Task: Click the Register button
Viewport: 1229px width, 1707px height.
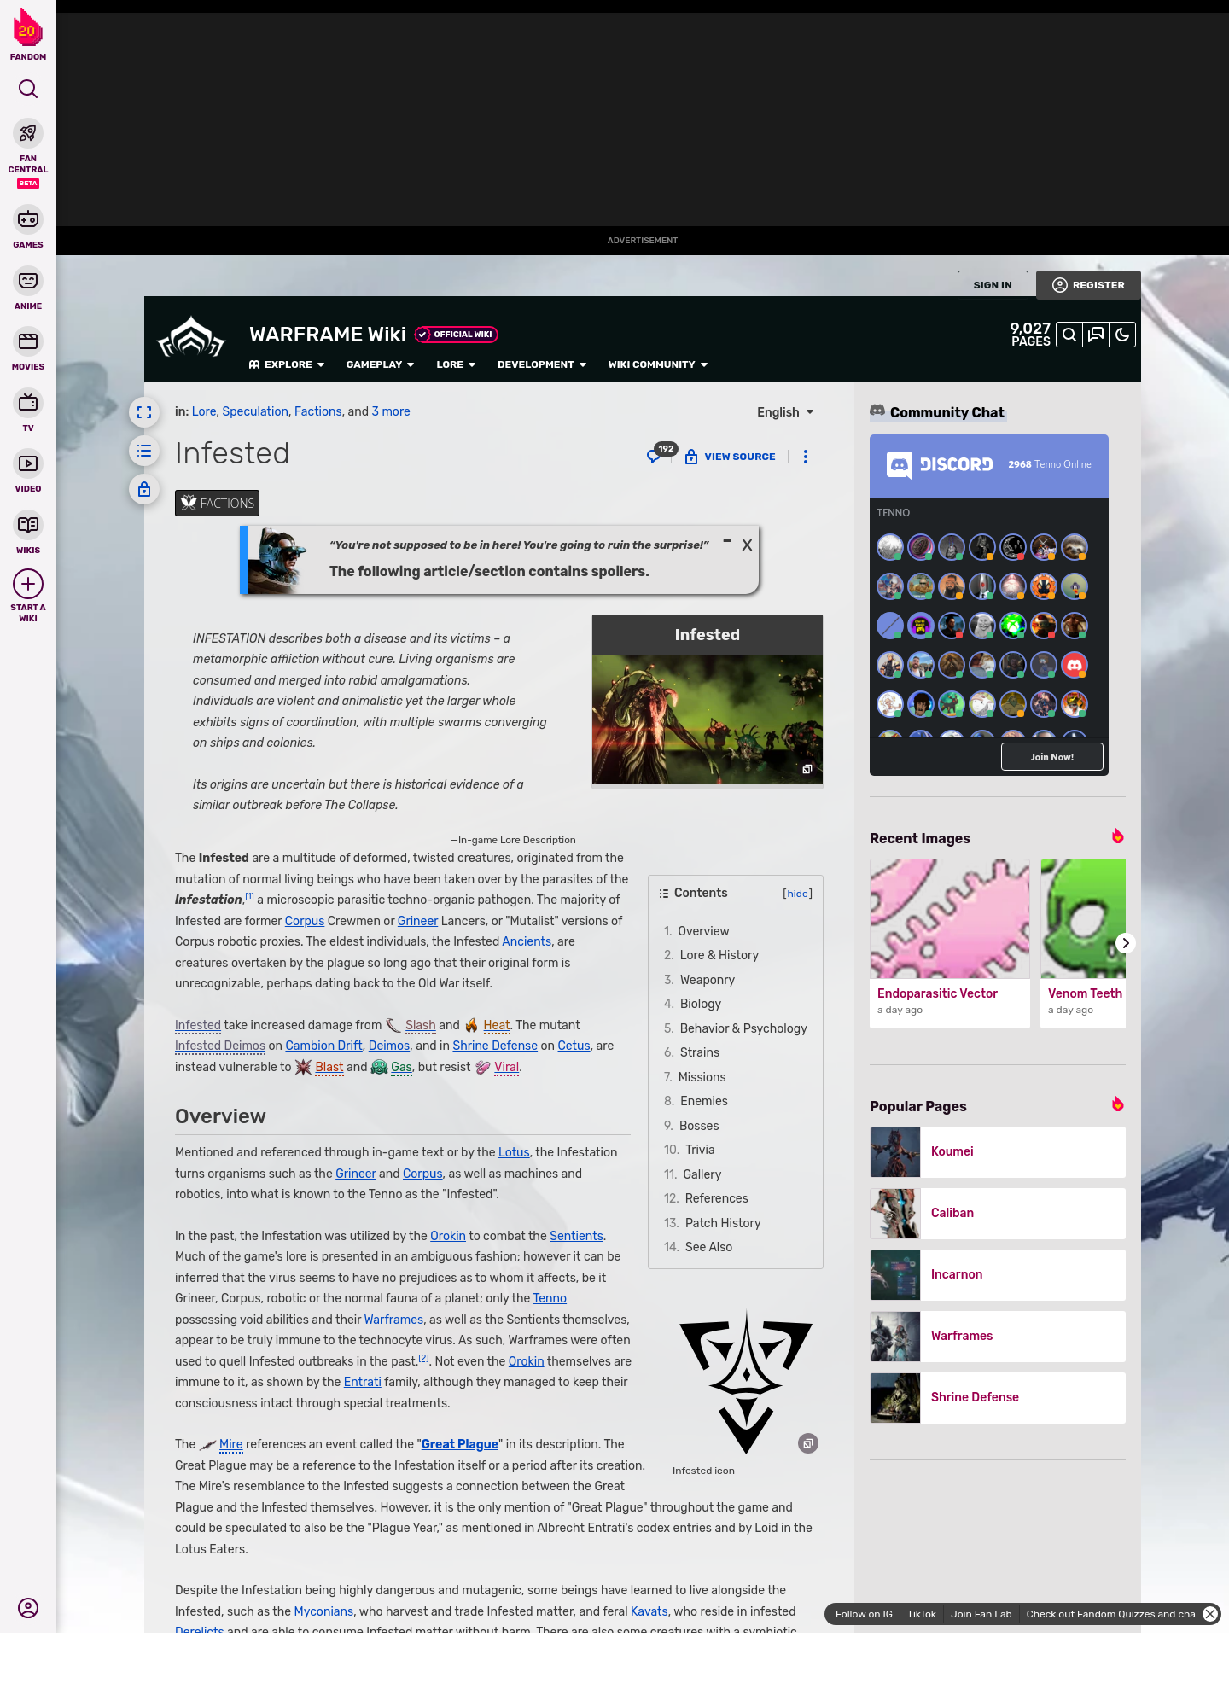Action: click(1088, 285)
